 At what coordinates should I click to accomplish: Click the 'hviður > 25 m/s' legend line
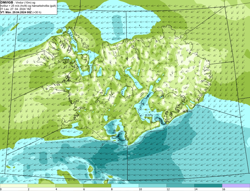click(x=28, y=6)
